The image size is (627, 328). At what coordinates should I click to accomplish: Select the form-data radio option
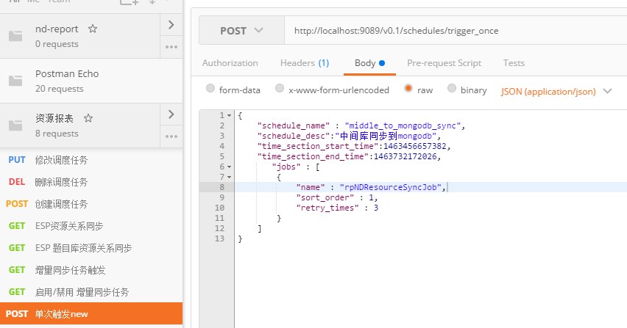(210, 89)
